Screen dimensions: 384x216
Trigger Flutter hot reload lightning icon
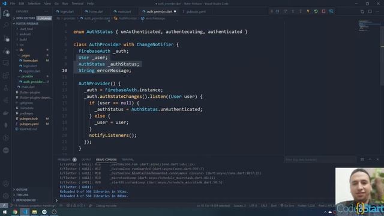[x=308, y=11]
